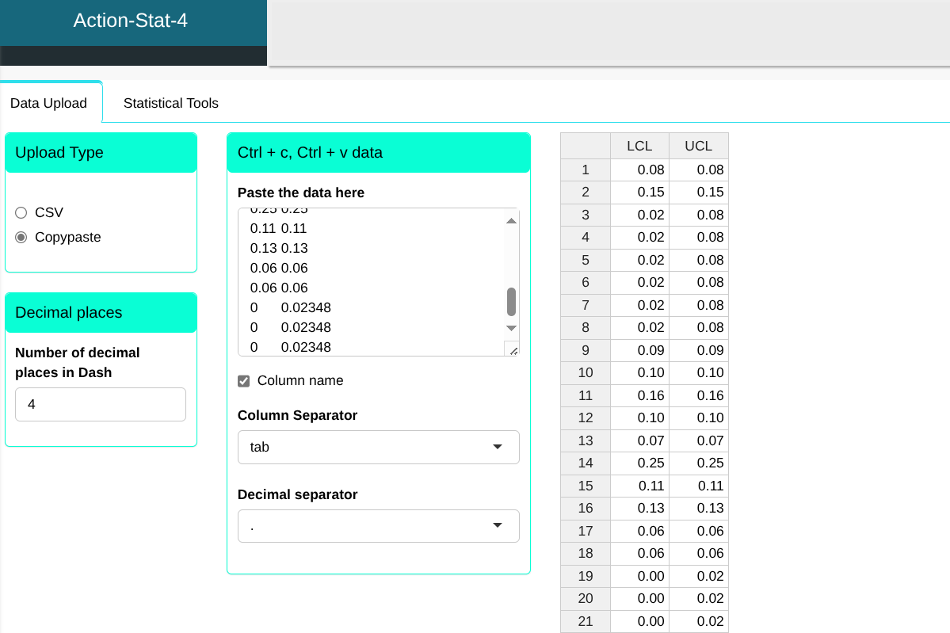The width and height of the screenshot is (950, 633).
Task: Click the scroll up arrow in paste box
Action: 511,221
